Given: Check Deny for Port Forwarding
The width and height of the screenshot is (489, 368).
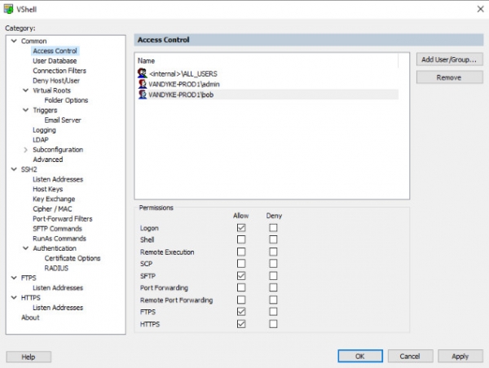Looking at the screenshot, I should (x=273, y=288).
